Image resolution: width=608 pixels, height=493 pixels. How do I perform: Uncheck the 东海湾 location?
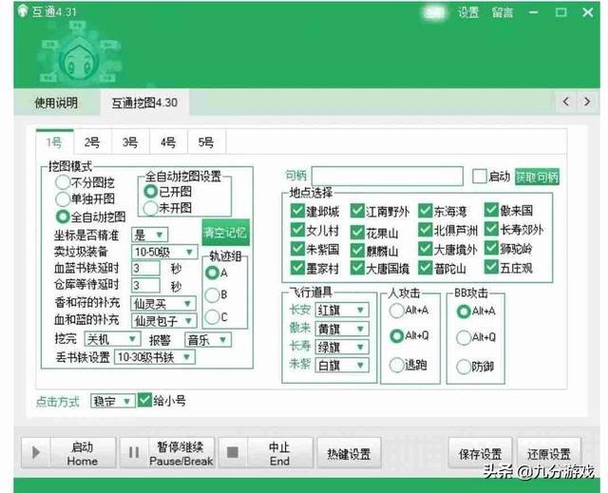pos(426,211)
